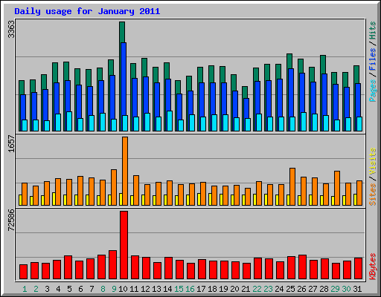This screenshot has height=297, width=381.
Task: Select the green Hits bar for day 21
Action: (245, 92)
